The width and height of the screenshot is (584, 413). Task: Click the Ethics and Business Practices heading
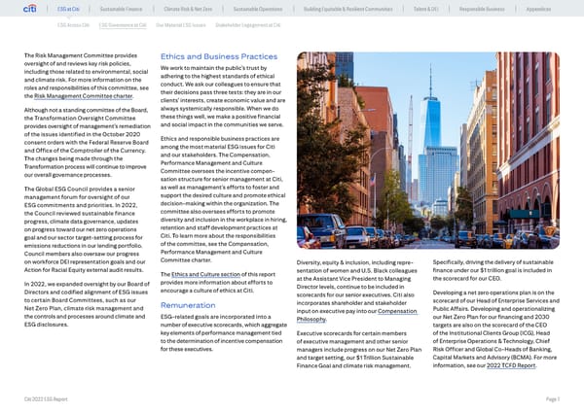click(218, 57)
